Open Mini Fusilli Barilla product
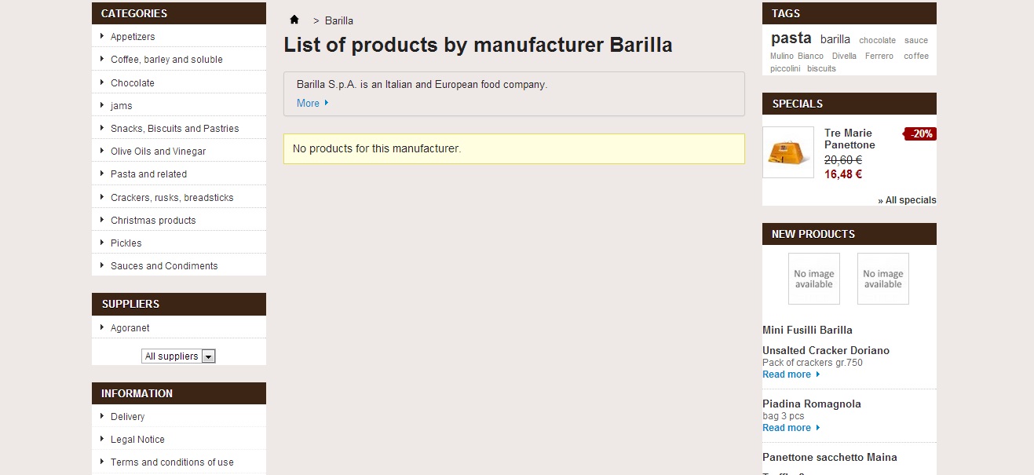The image size is (1034, 475). pos(807,331)
